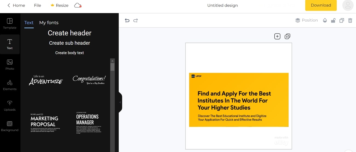The width and height of the screenshot is (356, 152).
Task: Open the Resize premium option
Action: (x=59, y=5)
